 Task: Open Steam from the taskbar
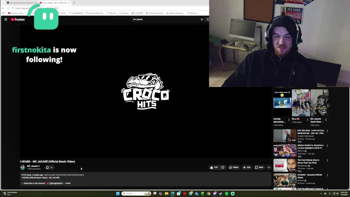221,193
